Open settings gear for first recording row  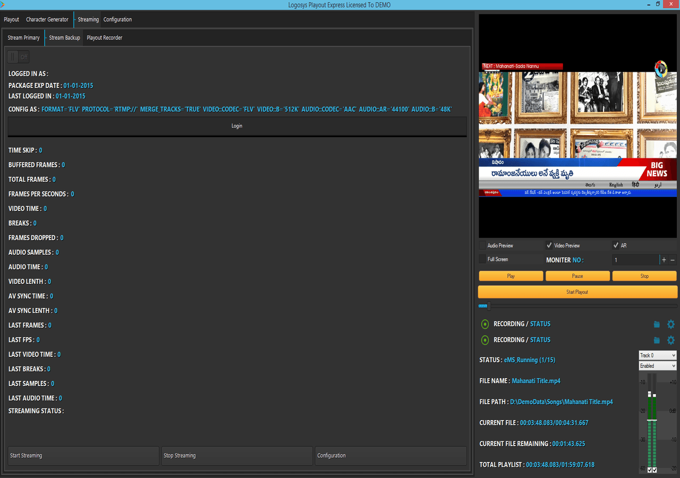click(670, 324)
